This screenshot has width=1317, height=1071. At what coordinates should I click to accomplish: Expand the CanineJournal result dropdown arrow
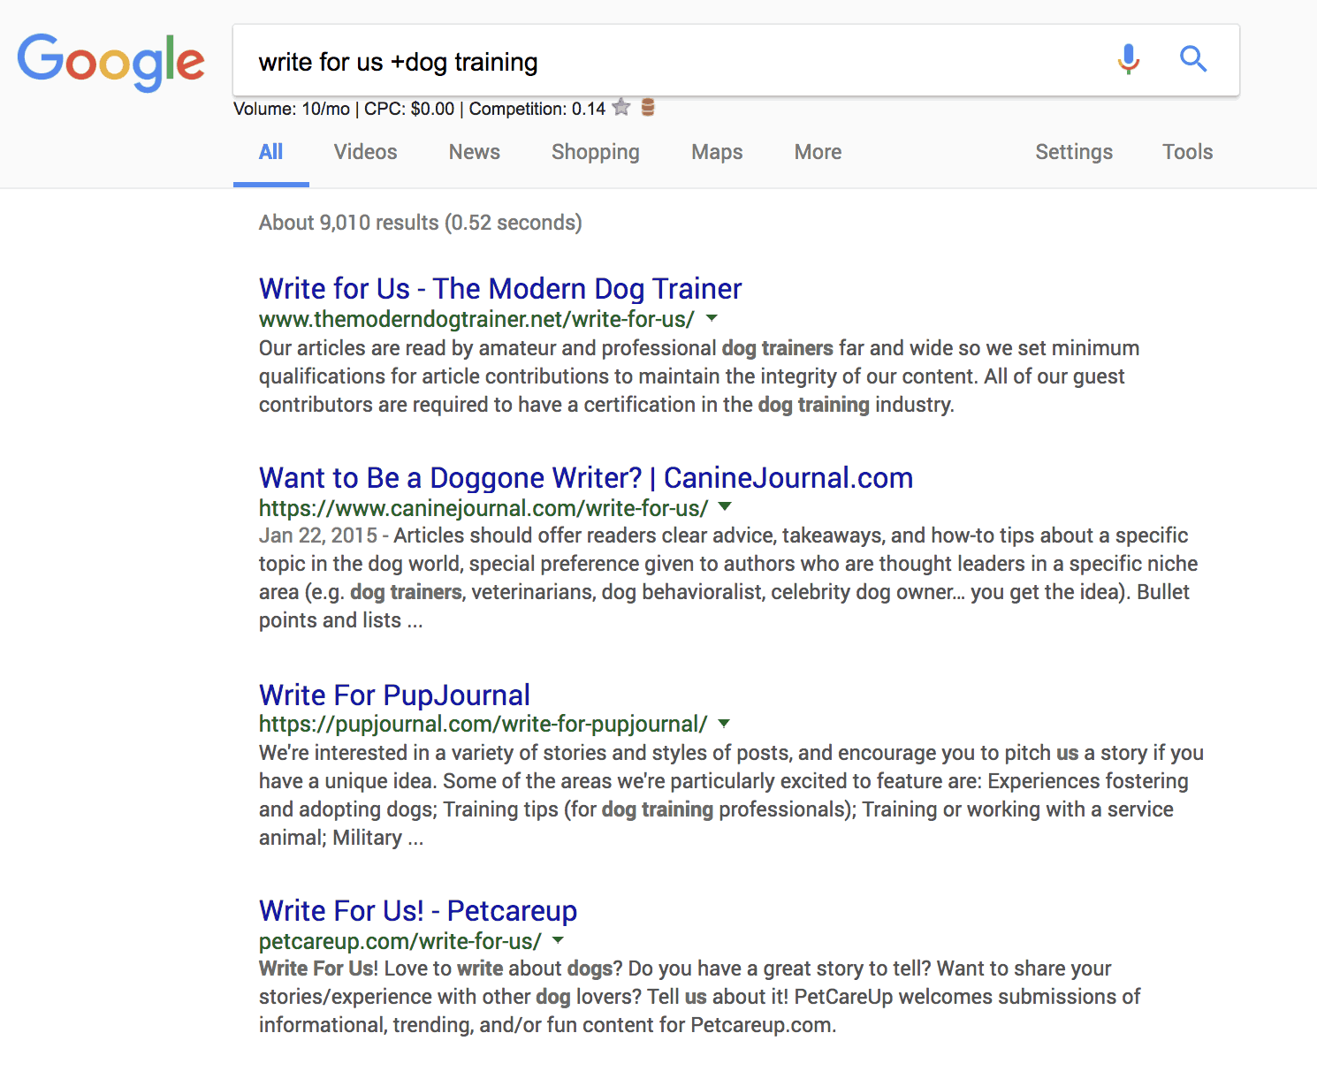click(x=725, y=507)
